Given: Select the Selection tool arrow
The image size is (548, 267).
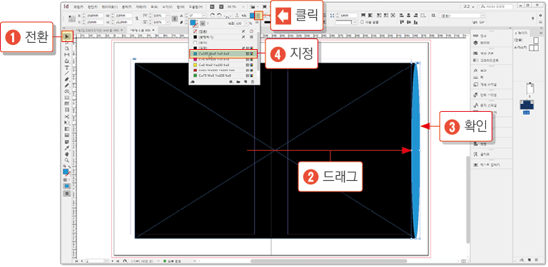Looking at the screenshot, I should click(x=67, y=36).
